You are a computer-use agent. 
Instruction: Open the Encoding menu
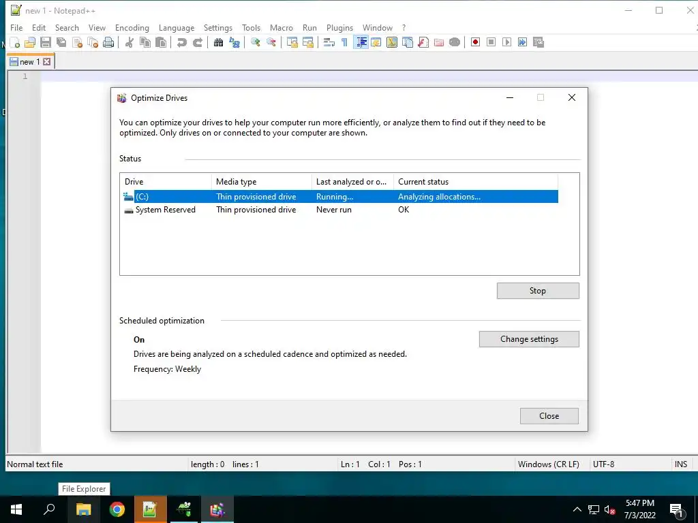(132, 27)
